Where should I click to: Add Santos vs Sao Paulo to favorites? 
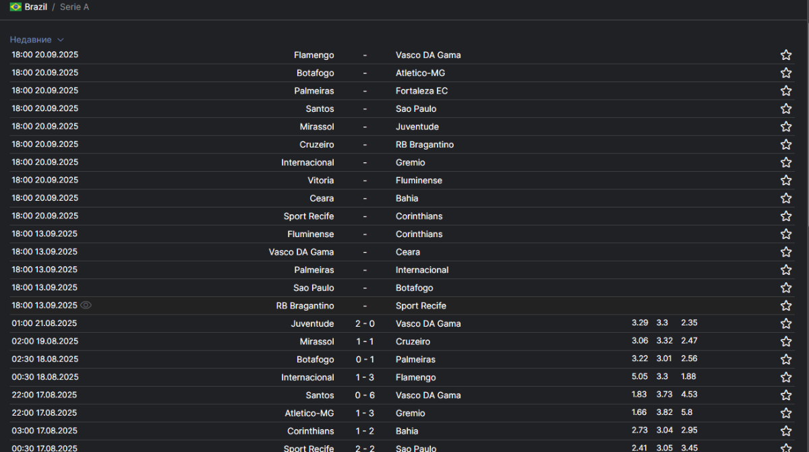tap(785, 108)
